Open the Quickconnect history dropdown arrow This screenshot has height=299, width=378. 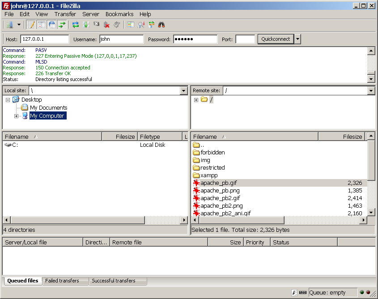point(297,39)
